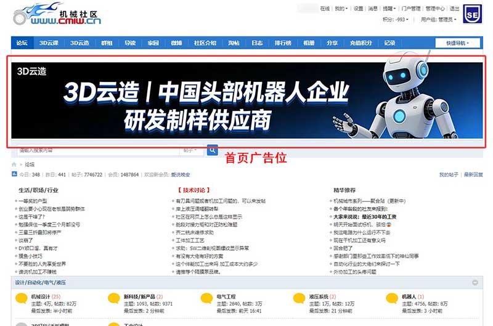The width and height of the screenshot is (493, 326).
Task: Click the 机械设计 forum bubble icon
Action: point(22,299)
